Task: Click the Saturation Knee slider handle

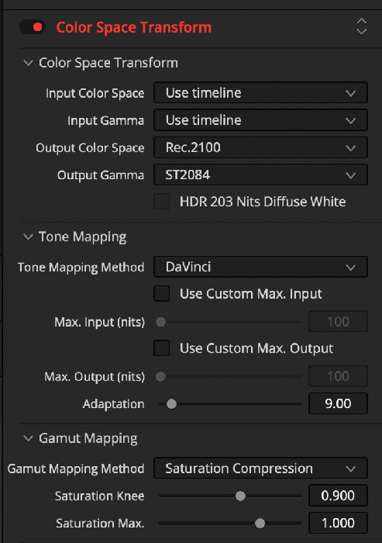Action: 240,496
